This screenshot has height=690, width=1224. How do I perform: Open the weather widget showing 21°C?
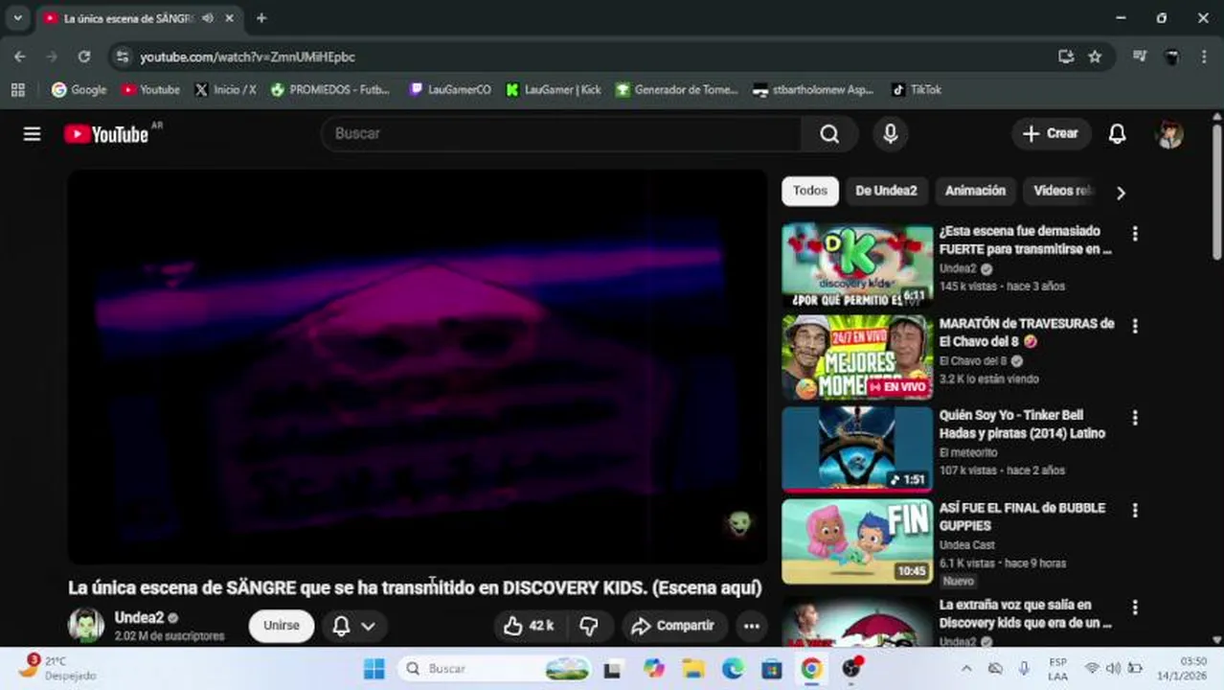[57, 668]
